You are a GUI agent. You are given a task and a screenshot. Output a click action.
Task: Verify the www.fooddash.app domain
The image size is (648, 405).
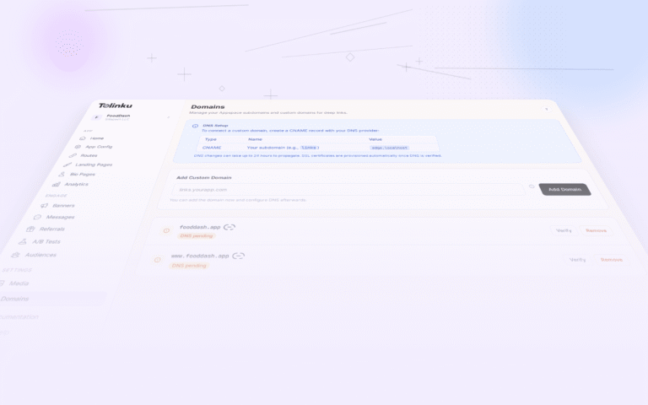point(577,260)
